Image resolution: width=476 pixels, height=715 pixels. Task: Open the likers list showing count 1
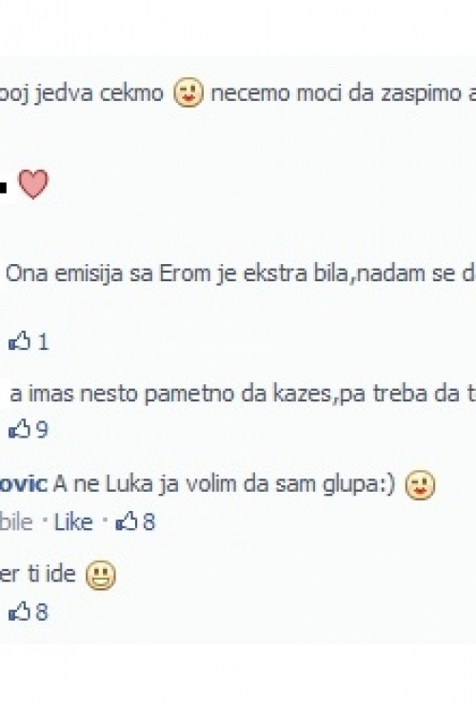43,341
